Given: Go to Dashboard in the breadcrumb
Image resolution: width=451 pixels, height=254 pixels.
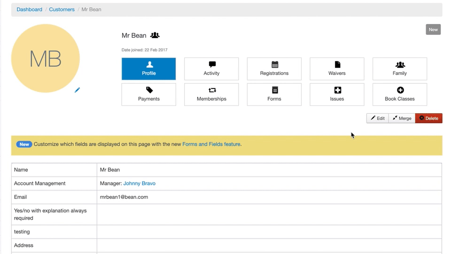Looking at the screenshot, I should click(x=29, y=9).
